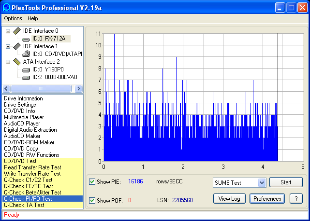Toggle the Show POF checkbox
Screen dimensions: 310x221
[x=92, y=201]
